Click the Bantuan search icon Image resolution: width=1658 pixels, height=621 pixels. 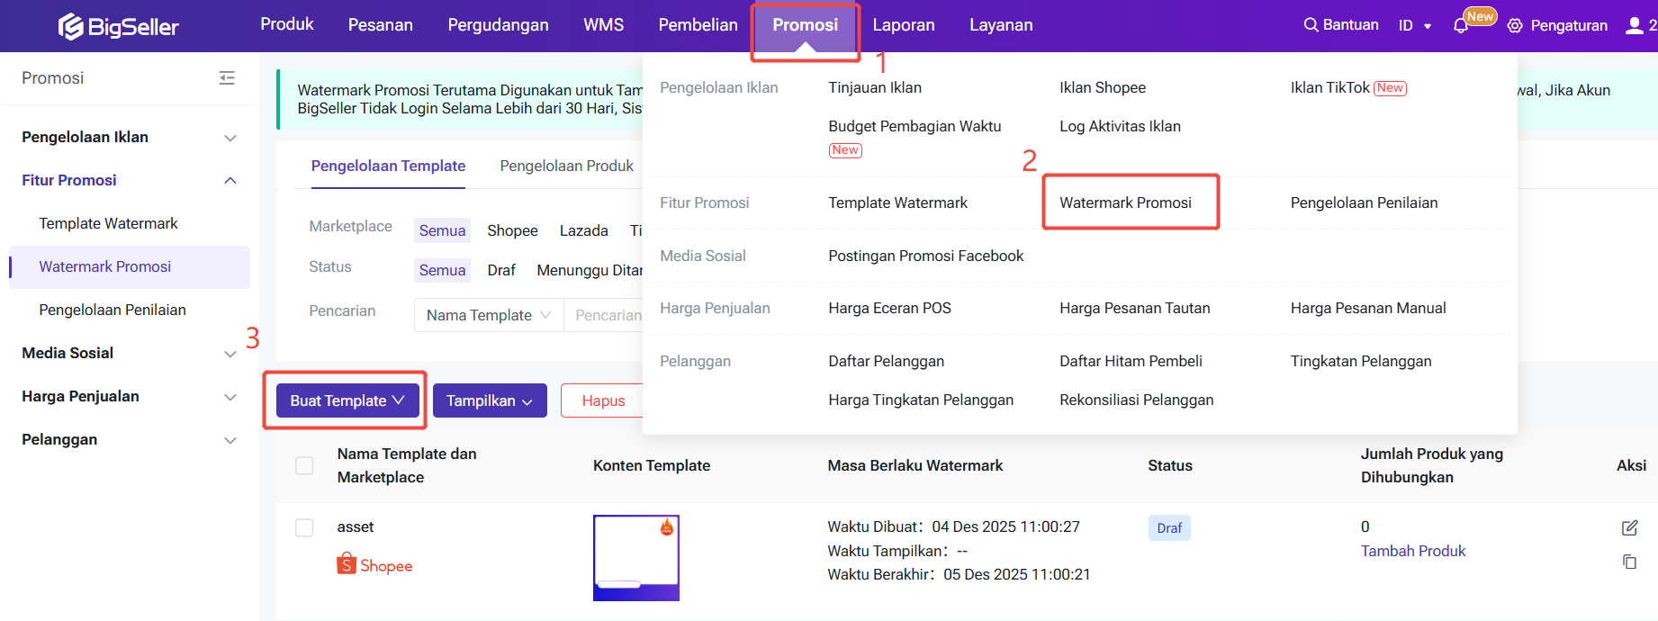click(x=1311, y=25)
